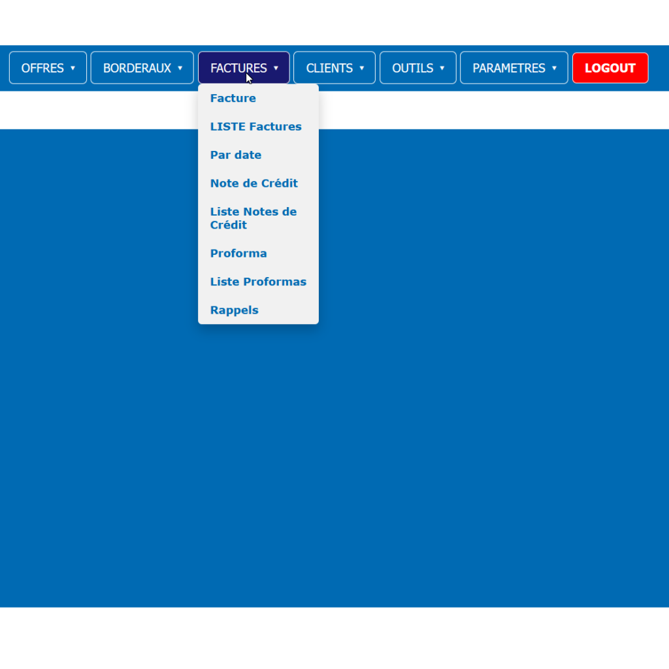Choose the Par date option
Image resolution: width=669 pixels, height=669 pixels.
point(236,155)
